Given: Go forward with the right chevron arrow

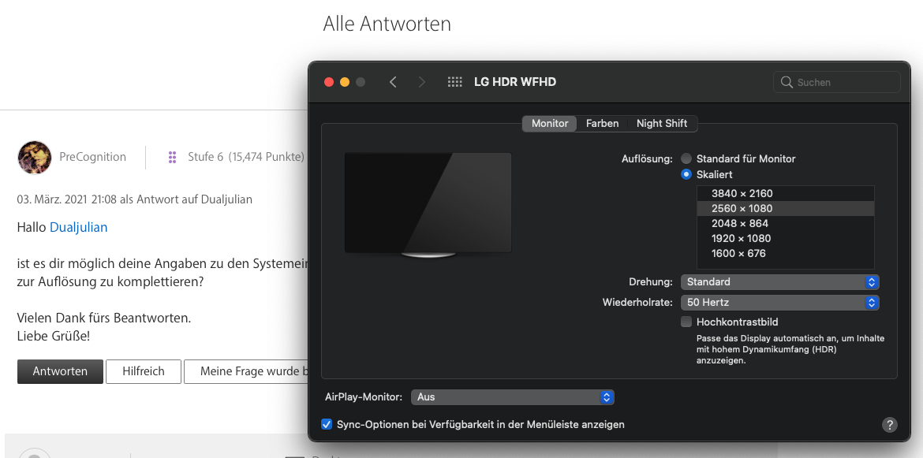Looking at the screenshot, I should [421, 82].
